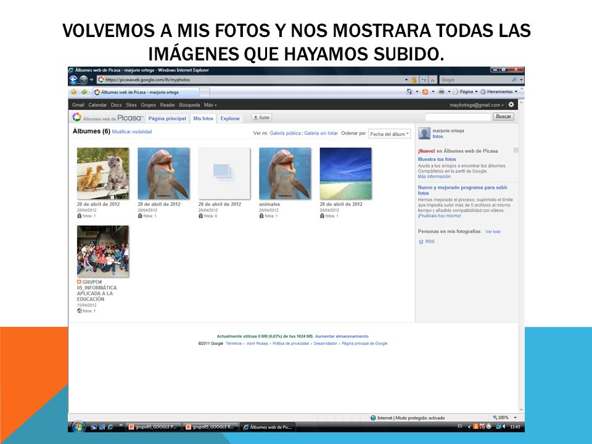Screen dimensions: 592x444
Task: Click the animales album title
Action: tap(269, 204)
